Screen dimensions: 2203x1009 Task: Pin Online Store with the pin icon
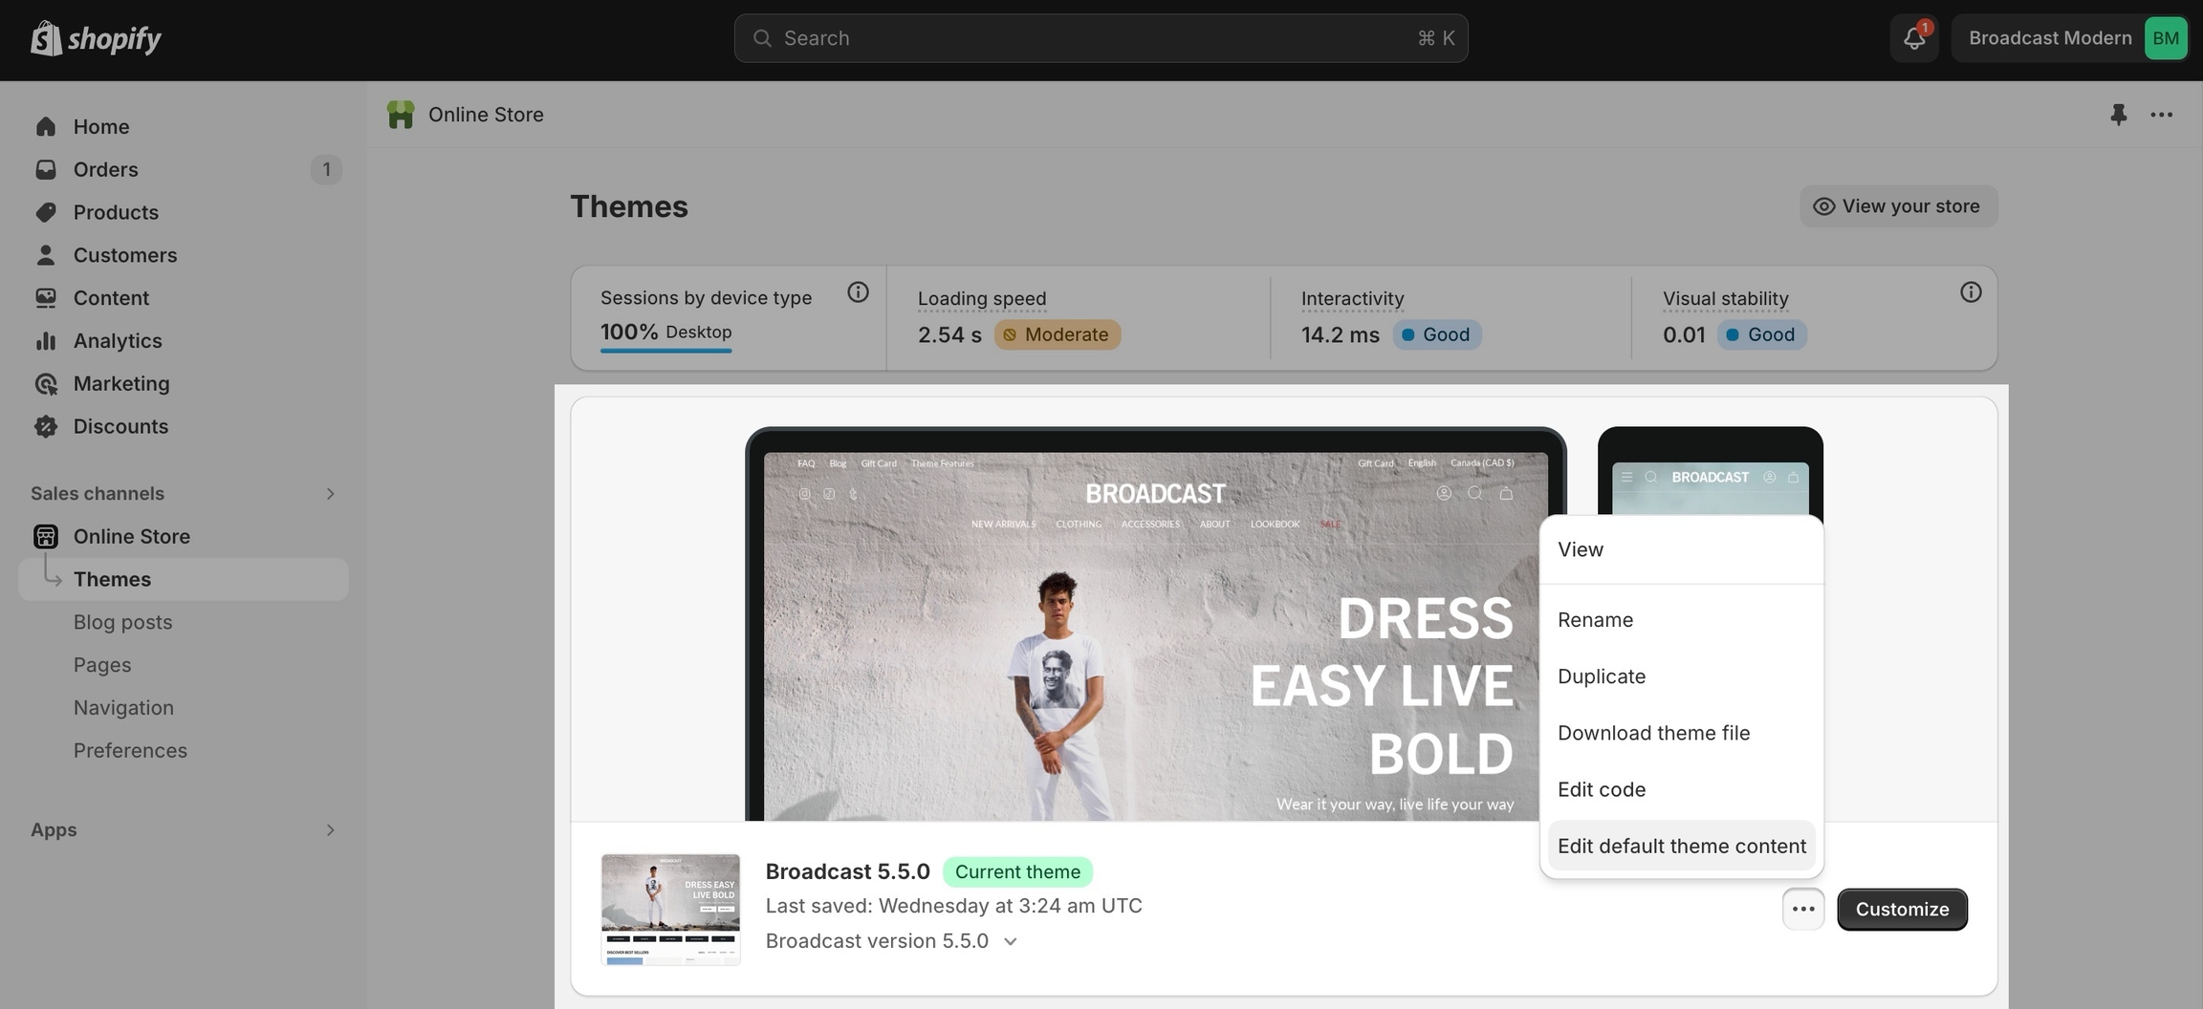click(2118, 115)
